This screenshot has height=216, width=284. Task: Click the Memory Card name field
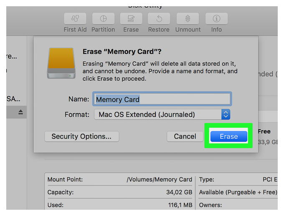pyautogui.click(x=162, y=99)
